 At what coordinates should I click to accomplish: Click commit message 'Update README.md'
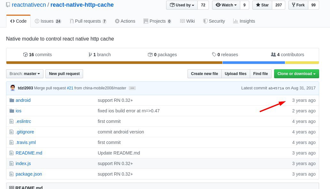[119, 153]
